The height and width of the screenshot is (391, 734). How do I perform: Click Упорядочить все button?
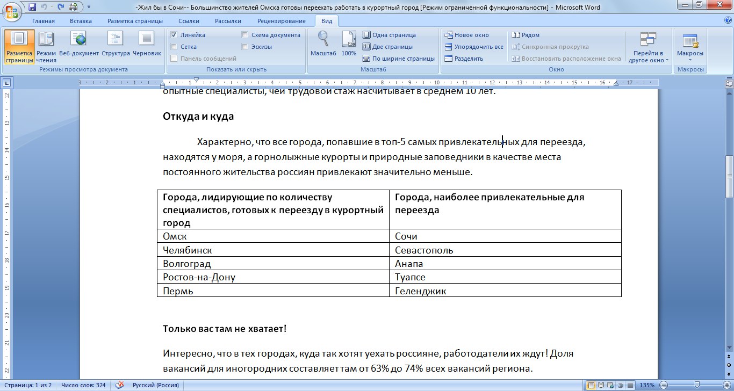(474, 47)
